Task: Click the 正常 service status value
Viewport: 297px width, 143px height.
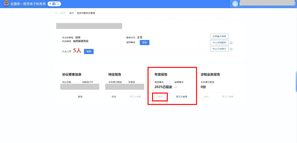Action: [140, 37]
